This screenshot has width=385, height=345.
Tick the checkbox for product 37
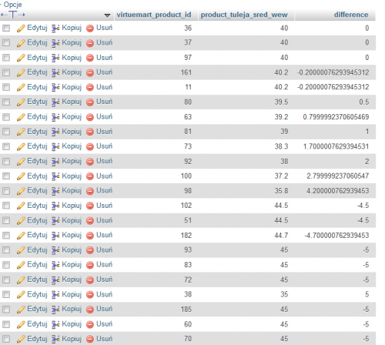[x=6, y=42]
